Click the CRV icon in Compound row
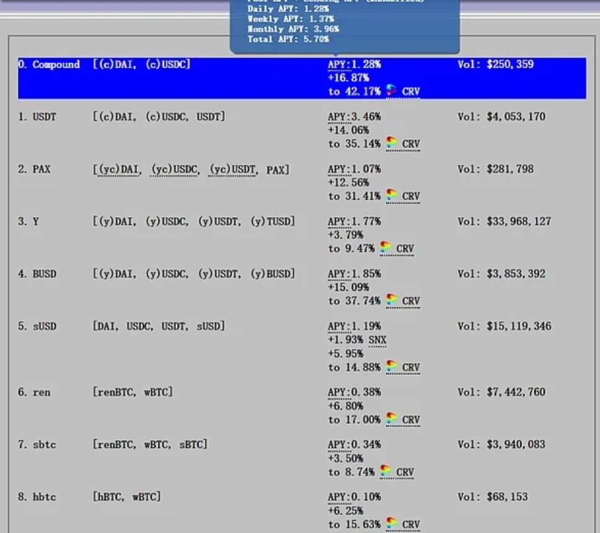The image size is (600, 533). (x=391, y=90)
